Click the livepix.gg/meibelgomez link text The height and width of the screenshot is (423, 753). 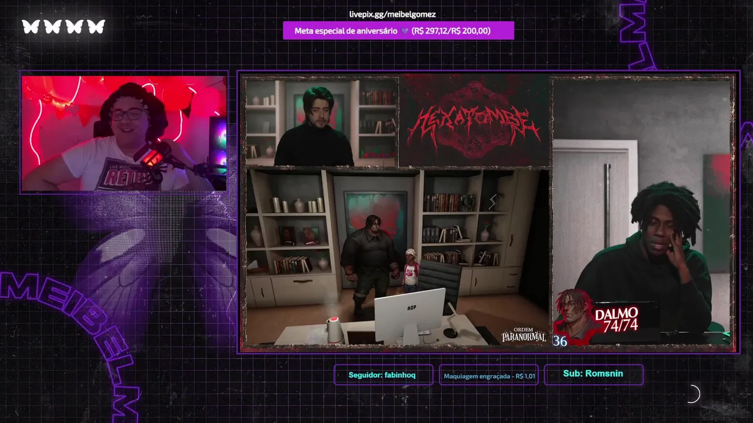[392, 14]
